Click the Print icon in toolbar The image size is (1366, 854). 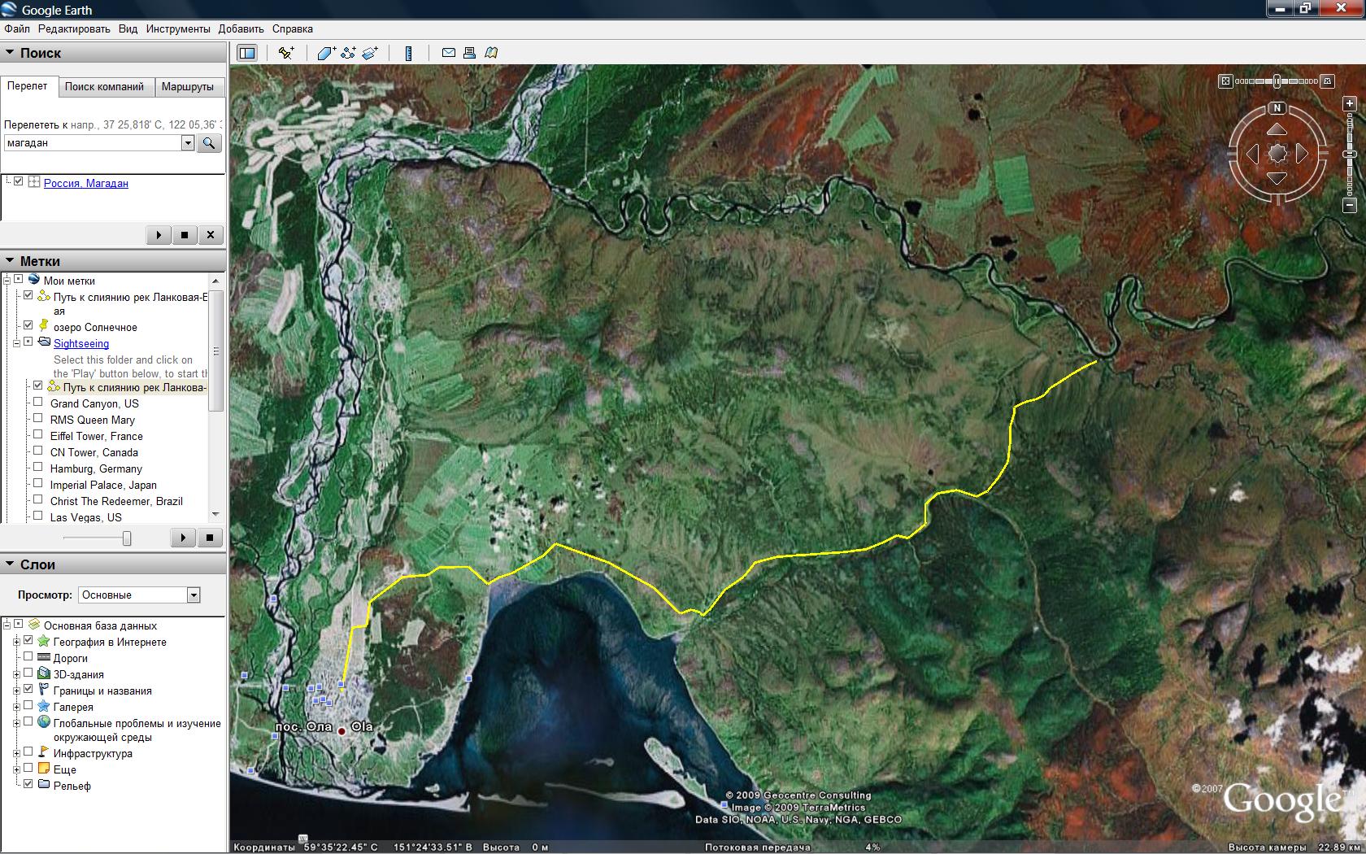[x=469, y=53]
